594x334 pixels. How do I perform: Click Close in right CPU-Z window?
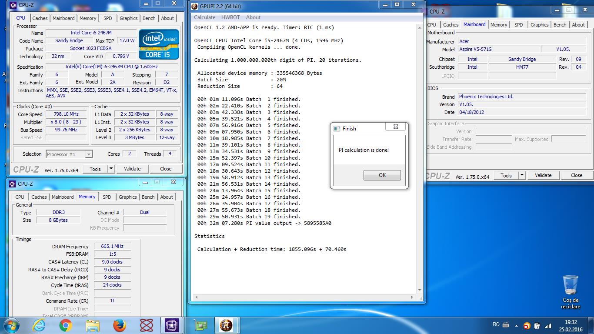(577, 175)
